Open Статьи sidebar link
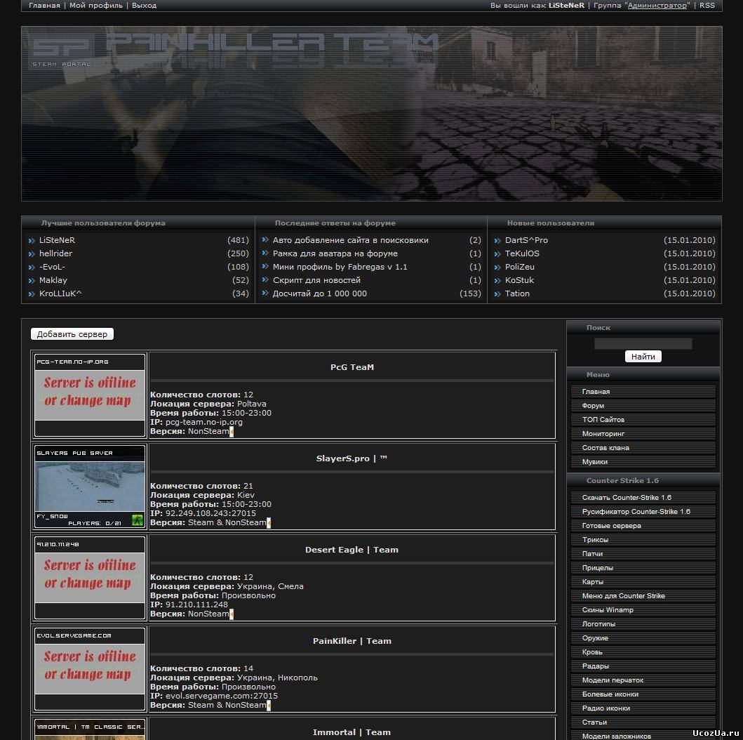The height and width of the screenshot is (740, 743). (x=643, y=722)
